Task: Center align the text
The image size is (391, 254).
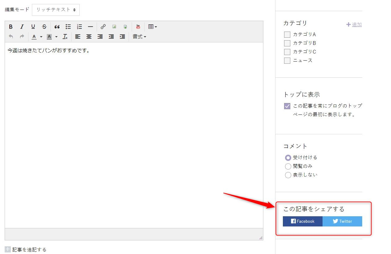Action: (89, 37)
